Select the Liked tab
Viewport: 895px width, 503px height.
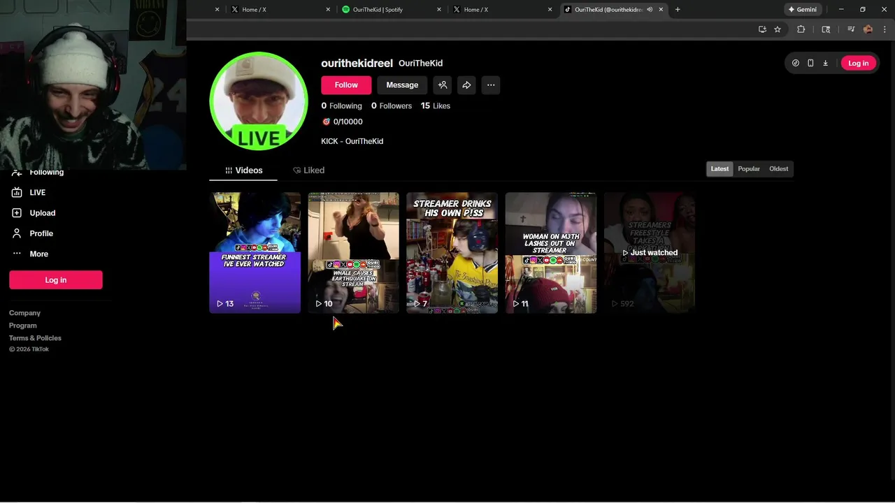[308, 170]
